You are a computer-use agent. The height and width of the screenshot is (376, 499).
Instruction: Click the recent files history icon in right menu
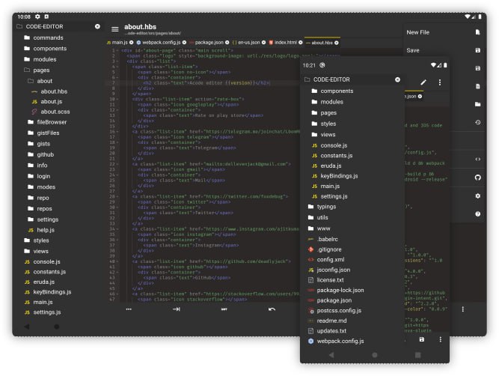click(478, 122)
